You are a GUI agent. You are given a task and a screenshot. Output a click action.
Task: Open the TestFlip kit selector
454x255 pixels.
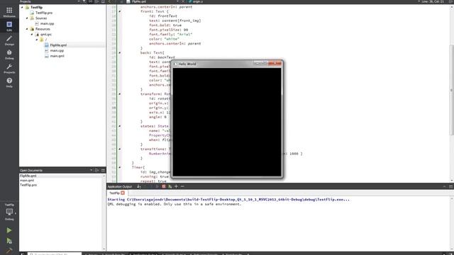coord(9,212)
